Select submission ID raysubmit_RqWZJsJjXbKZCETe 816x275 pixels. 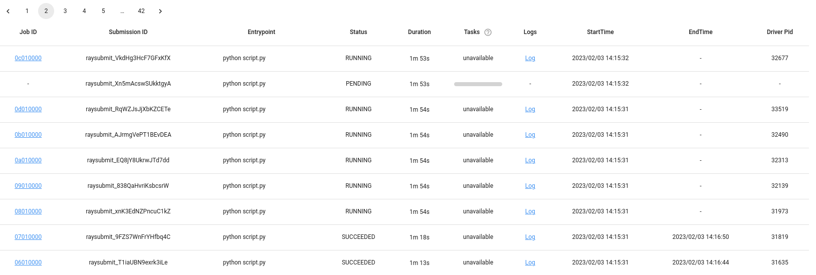click(x=128, y=109)
